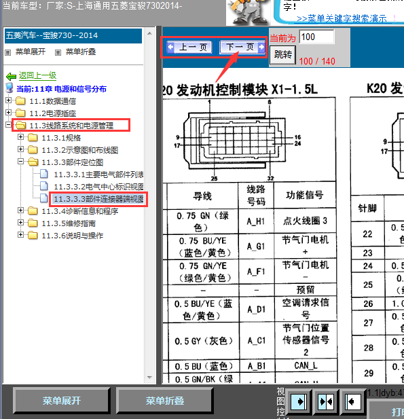404x419 pixels.
Task: Select the 11.3.5维修指南 label
Action: click(x=69, y=223)
